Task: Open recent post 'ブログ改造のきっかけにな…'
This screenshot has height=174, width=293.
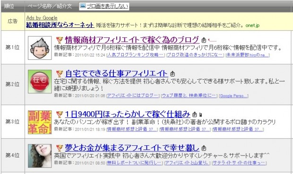Action: click(195, 55)
